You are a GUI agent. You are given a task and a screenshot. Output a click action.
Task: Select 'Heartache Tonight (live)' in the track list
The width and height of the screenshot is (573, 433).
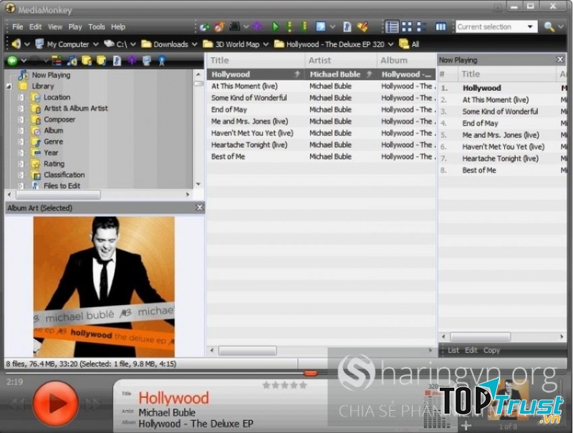(x=249, y=145)
